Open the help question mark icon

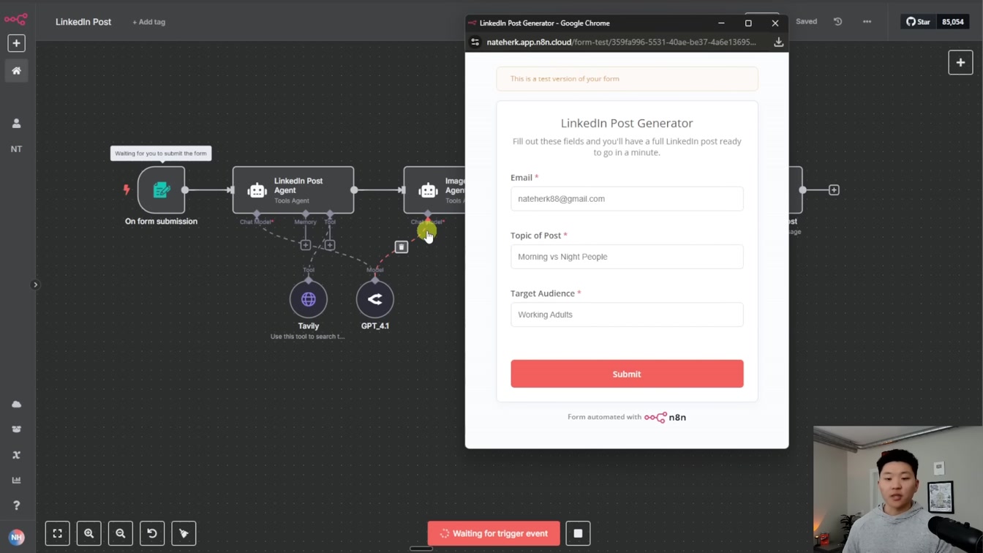(16, 505)
